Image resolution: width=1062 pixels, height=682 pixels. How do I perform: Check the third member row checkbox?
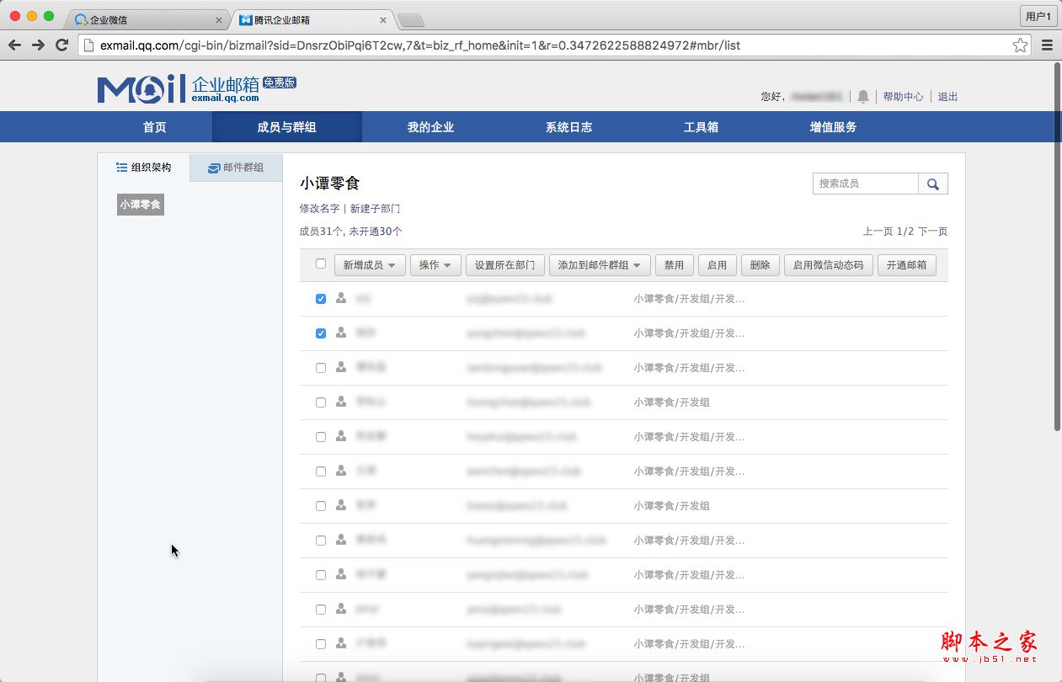pyautogui.click(x=320, y=367)
